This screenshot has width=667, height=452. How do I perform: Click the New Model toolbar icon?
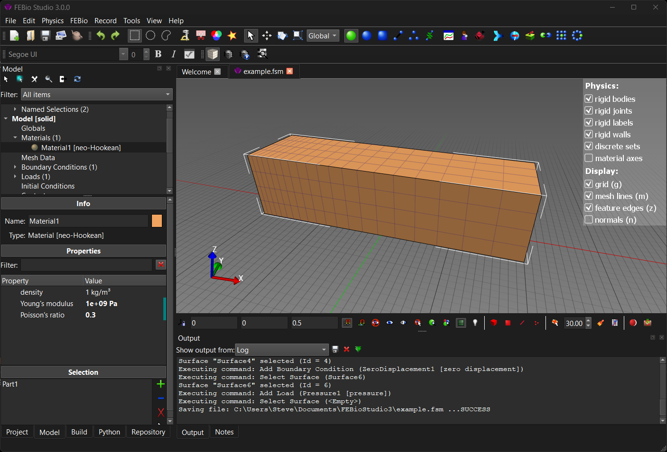click(x=14, y=36)
